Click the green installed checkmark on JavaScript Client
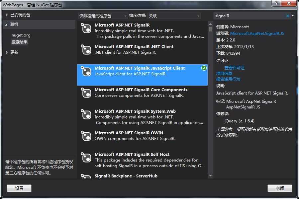Image resolution: width=299 pixels, height=199 pixels. coord(204,68)
